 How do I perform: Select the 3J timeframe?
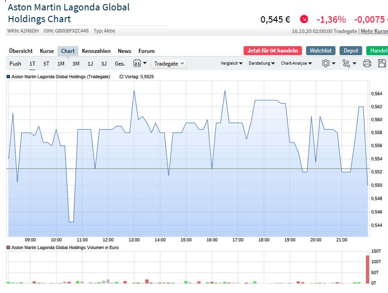coord(104,64)
